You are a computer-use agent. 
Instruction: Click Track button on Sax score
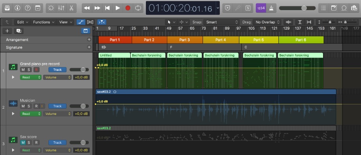[57, 143]
